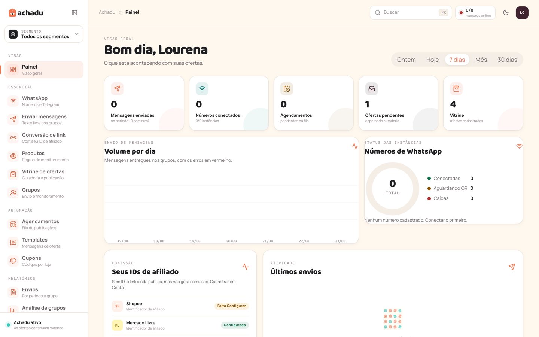539x337 pixels.
Task: Click the Vitrine card shopping bag icon
Action: (456, 89)
